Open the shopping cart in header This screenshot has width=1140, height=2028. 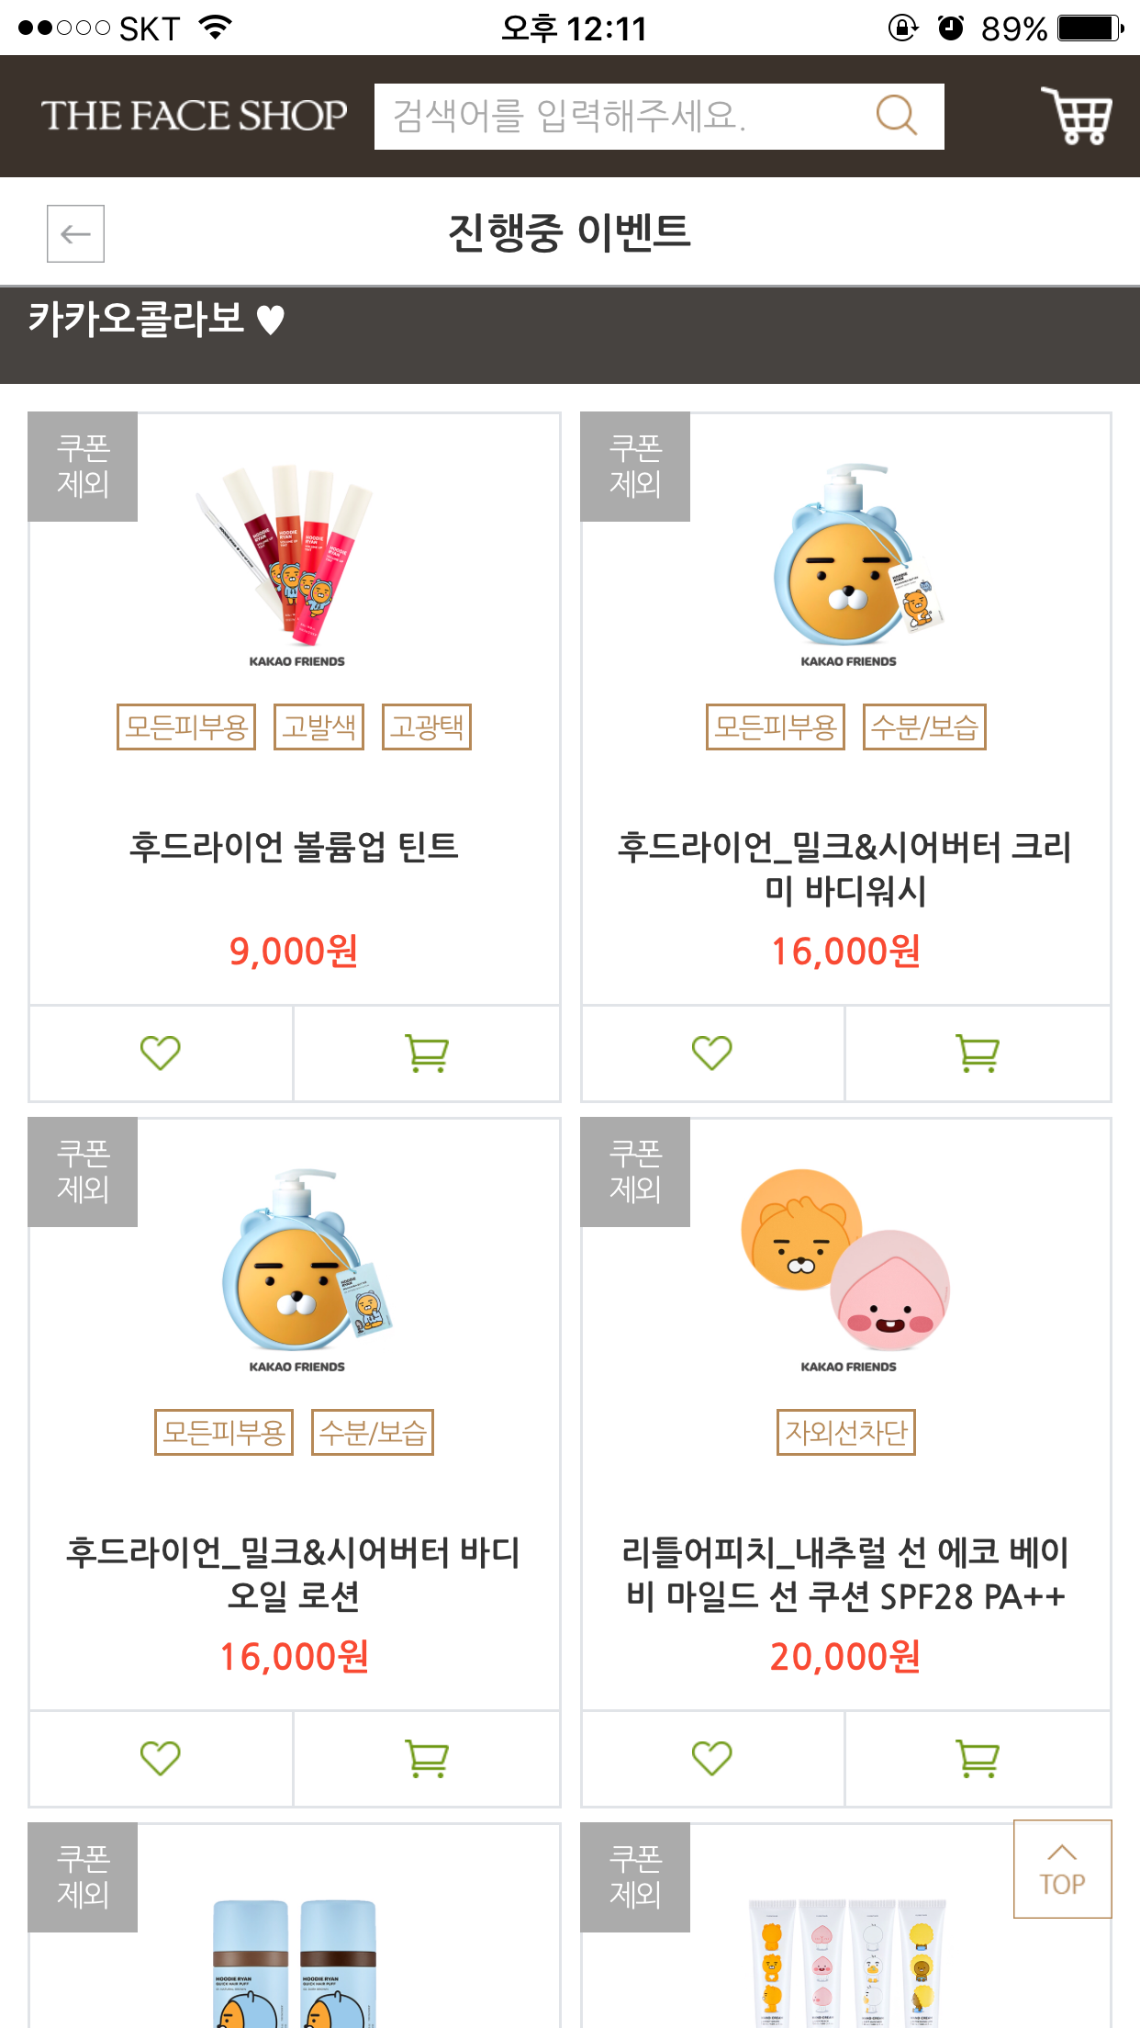pyautogui.click(x=1076, y=117)
